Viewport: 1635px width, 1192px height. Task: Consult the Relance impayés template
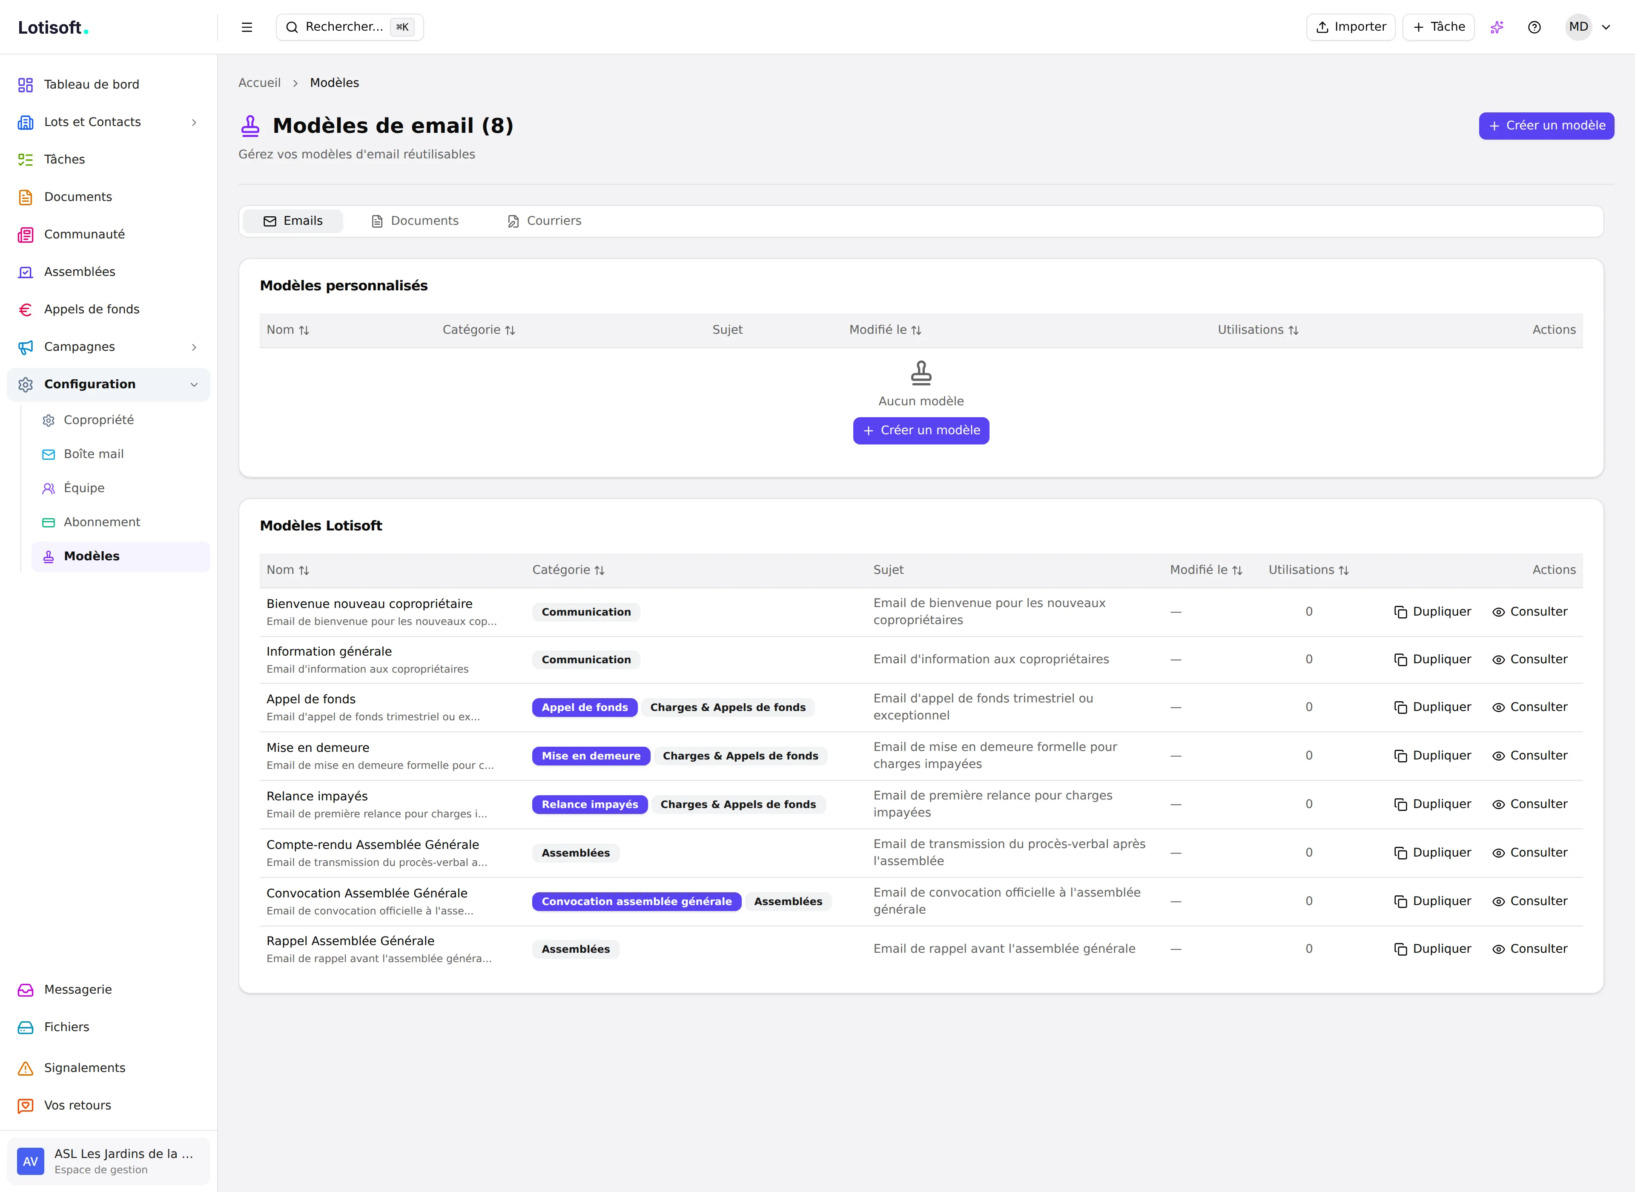[x=1530, y=804]
